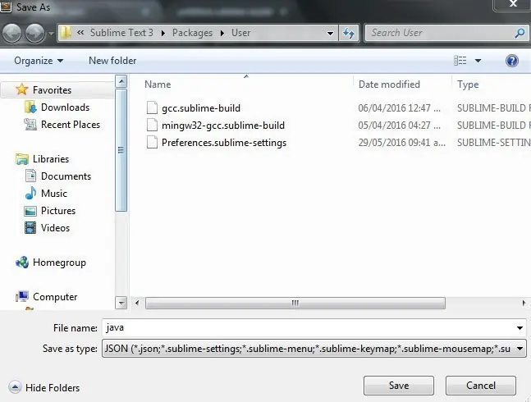Open Save as type combo box
The width and height of the screenshot is (531, 402).
[x=314, y=349]
